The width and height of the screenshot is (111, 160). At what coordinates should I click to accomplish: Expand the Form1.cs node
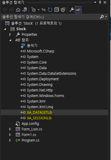10,135
